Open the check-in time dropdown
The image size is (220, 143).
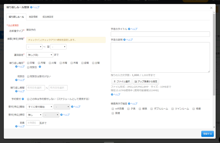click(x=34, y=47)
